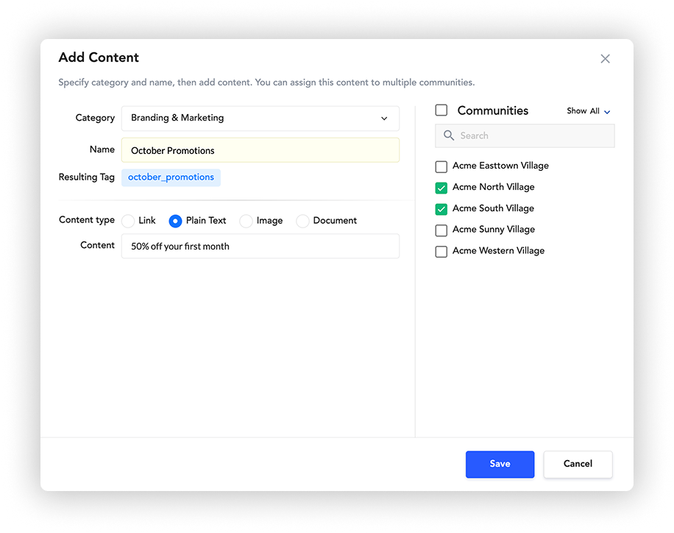Viewport: 674px width, 533px height.
Task: Click the october_promotions tag
Action: pyautogui.click(x=171, y=177)
